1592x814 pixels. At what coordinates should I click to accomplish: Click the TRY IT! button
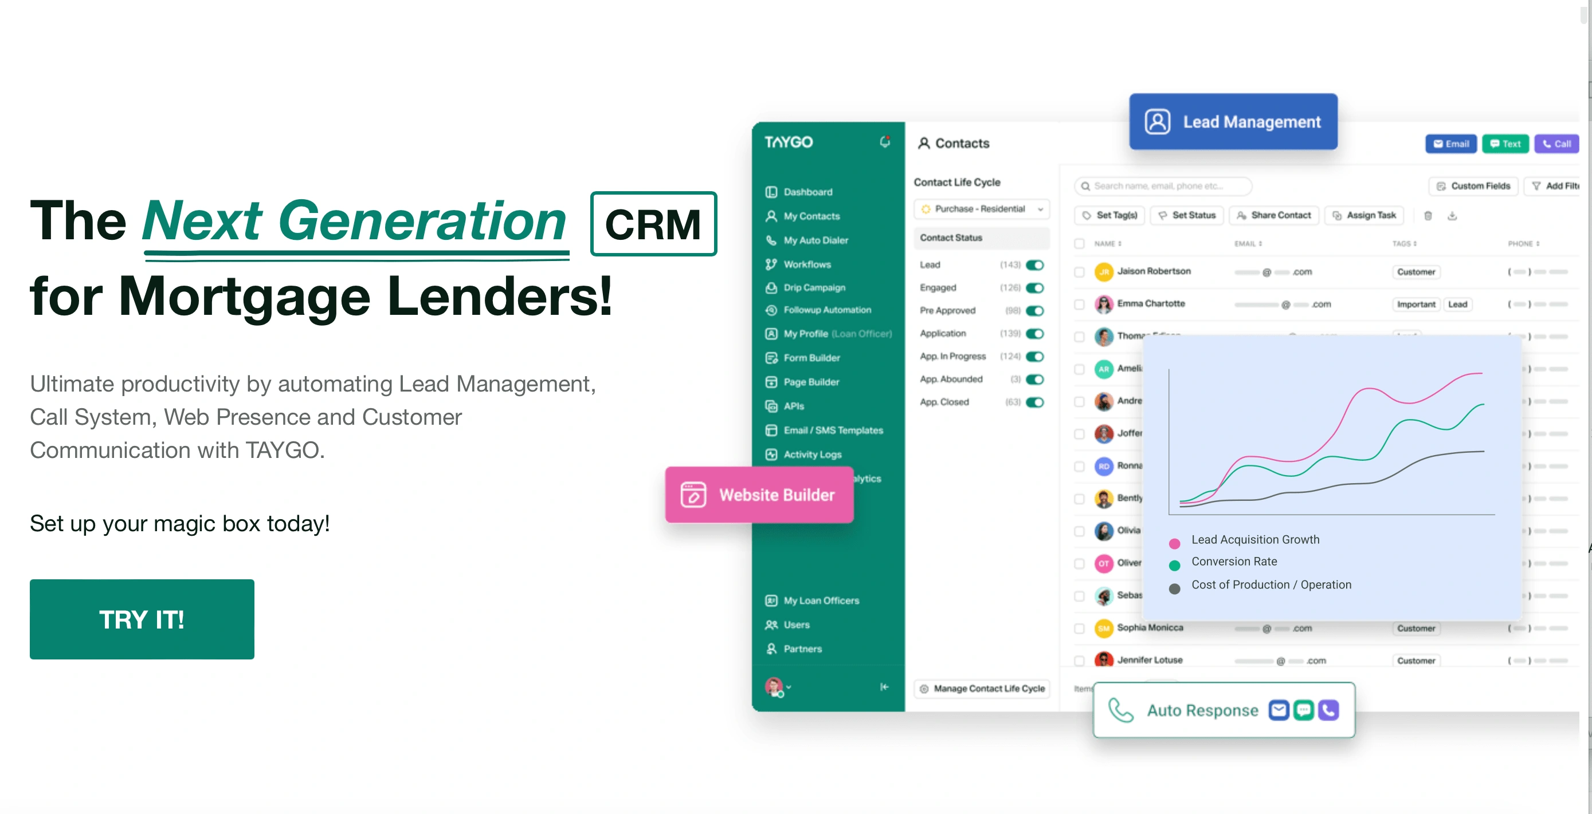coord(142,620)
